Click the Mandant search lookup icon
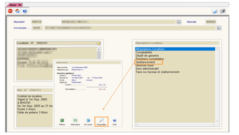 pyautogui.click(x=179, y=22)
